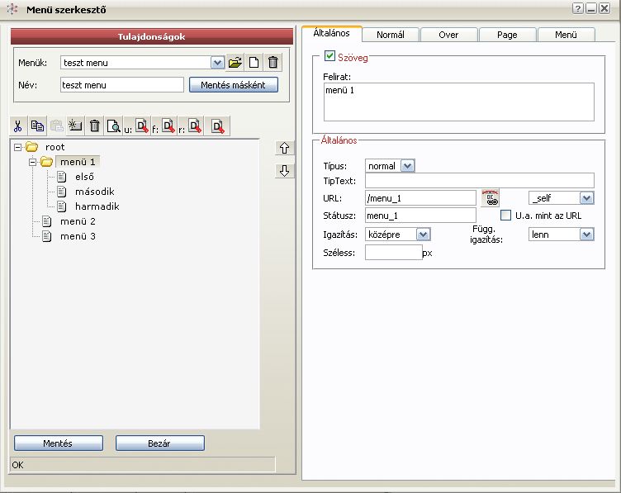Viewport: 621px width, 493px height.
Task: Click the Bezár button
Action: pyautogui.click(x=159, y=443)
